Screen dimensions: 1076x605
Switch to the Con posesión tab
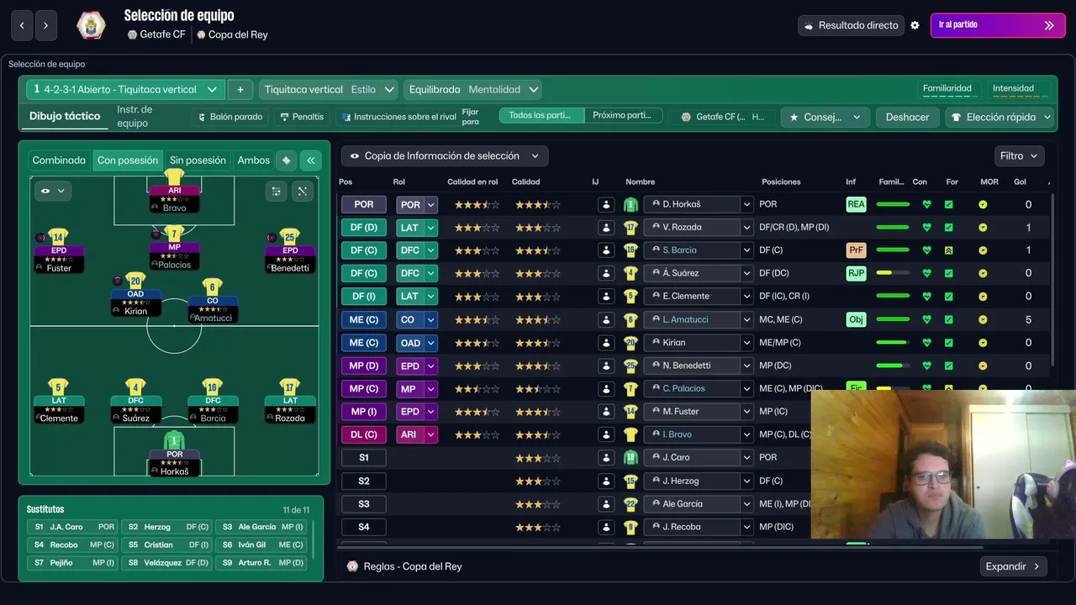pyautogui.click(x=128, y=160)
